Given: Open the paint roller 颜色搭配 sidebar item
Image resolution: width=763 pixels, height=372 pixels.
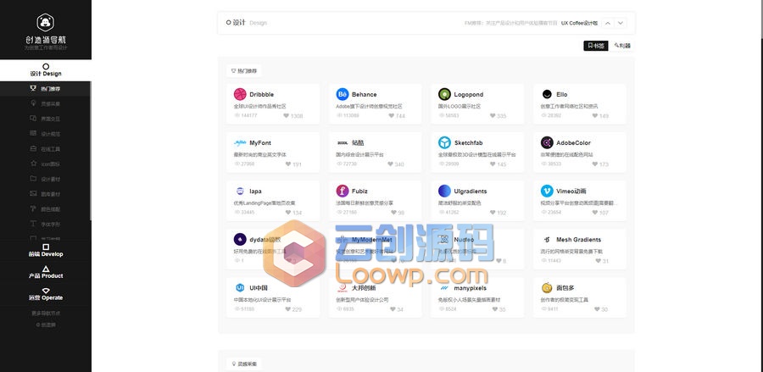Looking at the screenshot, I should pyautogui.click(x=45, y=209).
